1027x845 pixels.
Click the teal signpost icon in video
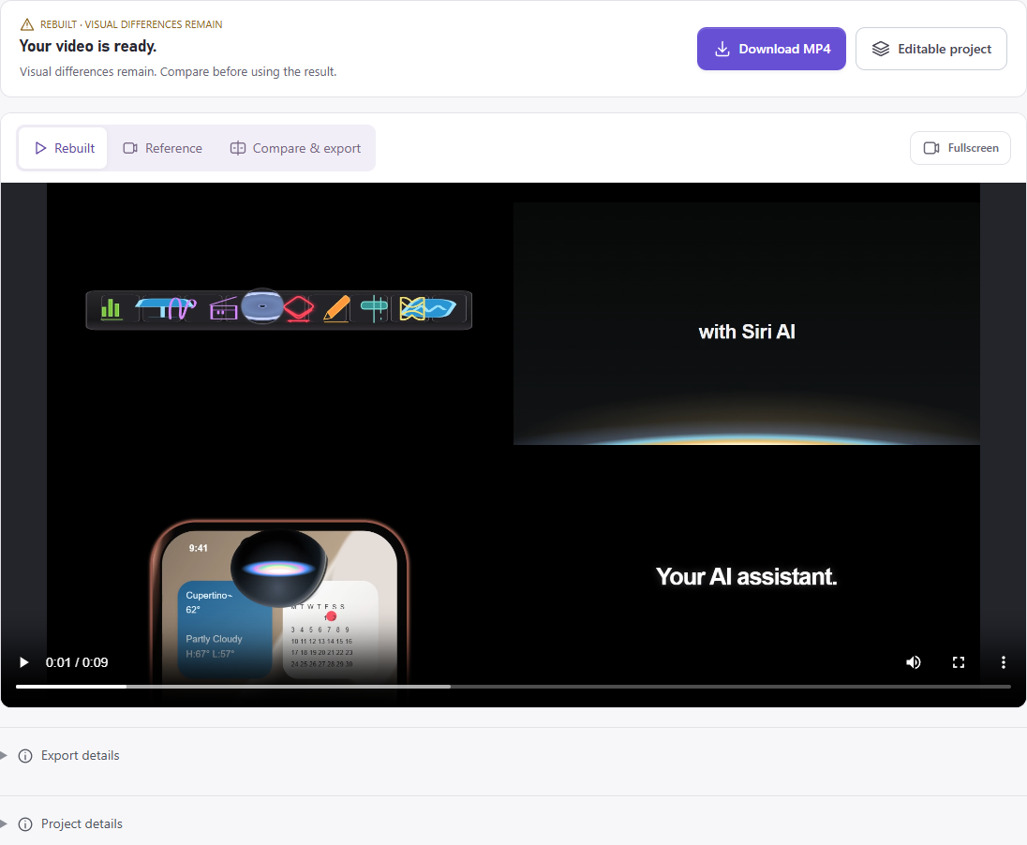pos(374,308)
